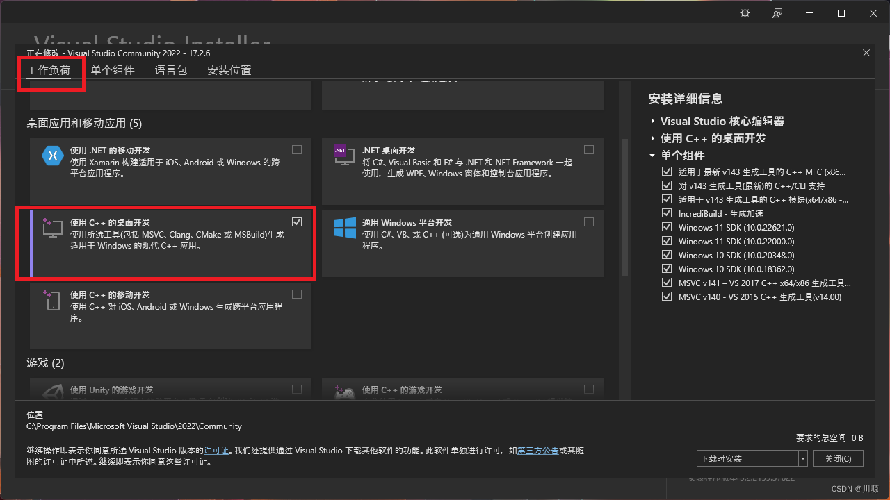Uncheck the 使用 C++ 的桌面开发 workload checkbox

[297, 222]
